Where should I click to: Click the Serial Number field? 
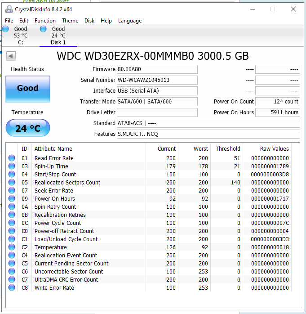click(x=157, y=80)
